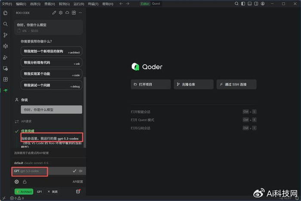Open the Architect mode selector
Screen dimensions: 301x201
click(x=24, y=192)
